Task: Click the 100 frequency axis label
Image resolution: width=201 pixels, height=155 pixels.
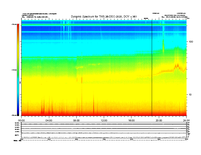Action: click(191, 42)
